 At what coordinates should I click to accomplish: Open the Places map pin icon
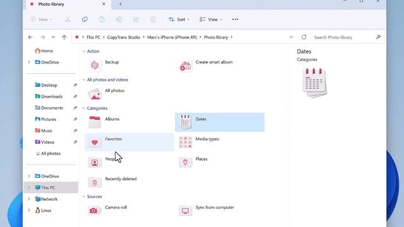(x=185, y=163)
